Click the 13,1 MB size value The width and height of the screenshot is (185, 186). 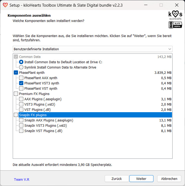[x=165, y=120]
